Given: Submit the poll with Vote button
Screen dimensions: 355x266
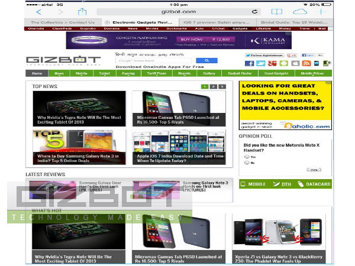Looking at the screenshot, I should click(314, 170).
